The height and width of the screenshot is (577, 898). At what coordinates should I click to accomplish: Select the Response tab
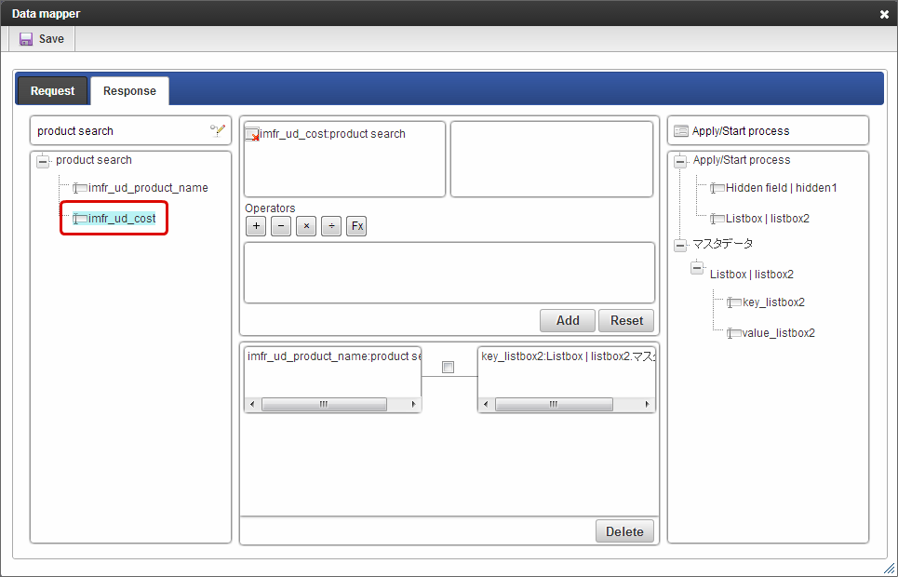click(x=129, y=91)
